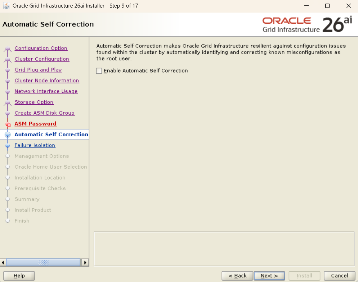Jump to Create ASM Disk Group step
Image resolution: width=358 pixels, height=282 pixels.
tap(44, 113)
